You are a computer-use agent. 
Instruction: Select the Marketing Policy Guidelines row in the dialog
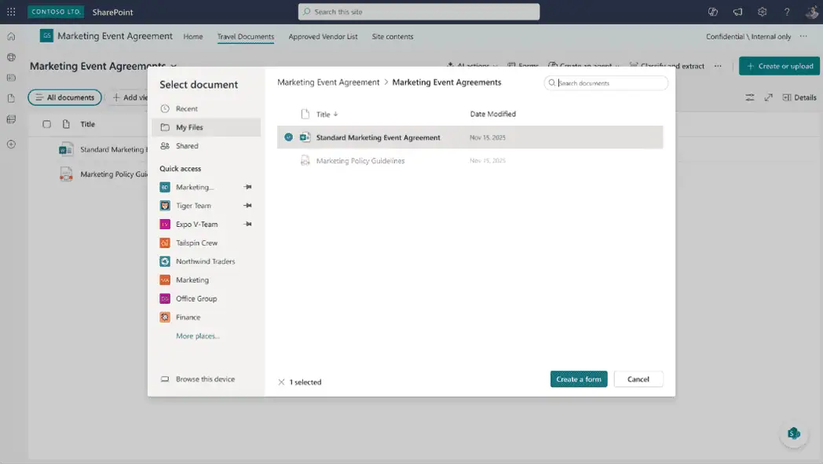pyautogui.click(x=470, y=161)
